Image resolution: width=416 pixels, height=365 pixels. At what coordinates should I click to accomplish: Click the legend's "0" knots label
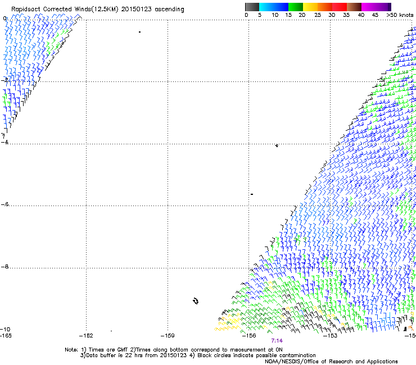(x=246, y=15)
